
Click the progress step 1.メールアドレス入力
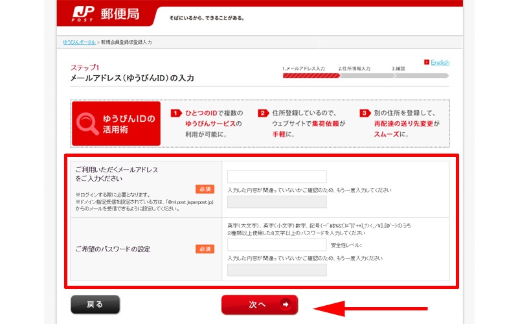click(304, 69)
